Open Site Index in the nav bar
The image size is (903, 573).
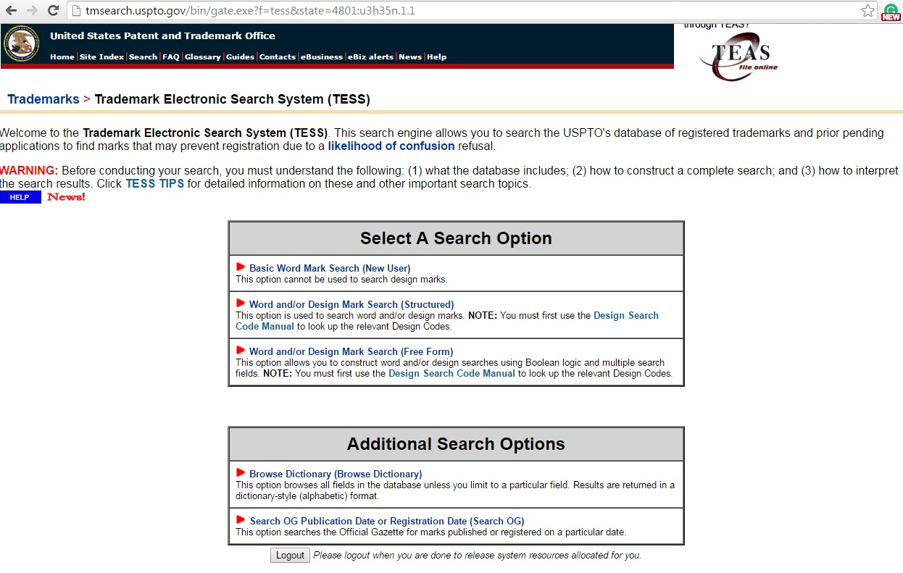101,57
